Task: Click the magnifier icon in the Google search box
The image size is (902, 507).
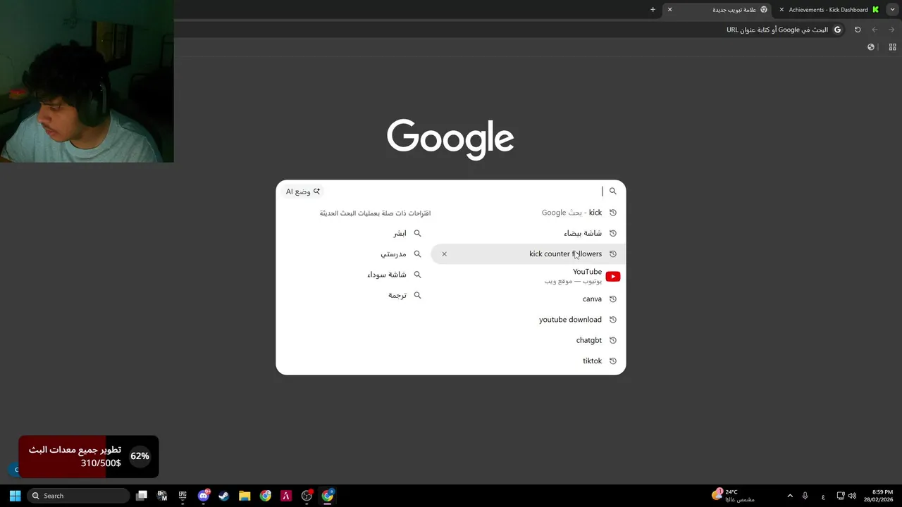Action: (x=613, y=191)
